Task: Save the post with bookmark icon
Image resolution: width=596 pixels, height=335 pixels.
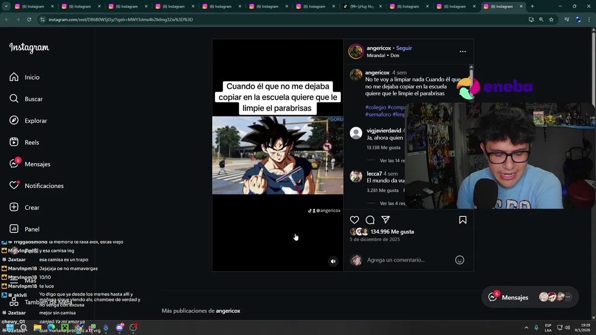Action: (463, 220)
